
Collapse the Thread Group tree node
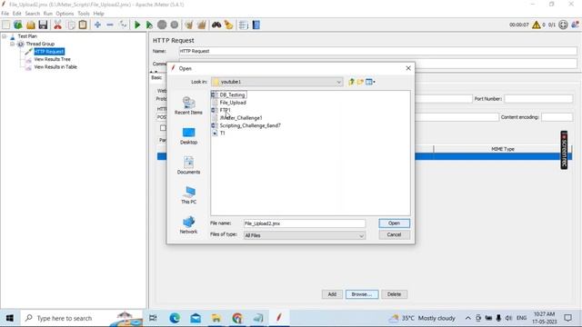coord(12,44)
